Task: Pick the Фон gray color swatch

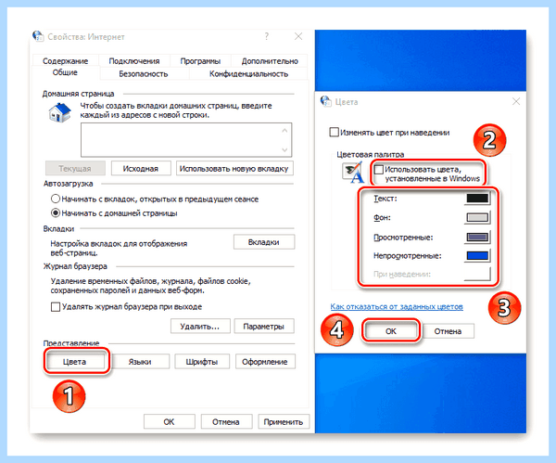Action: point(477,217)
